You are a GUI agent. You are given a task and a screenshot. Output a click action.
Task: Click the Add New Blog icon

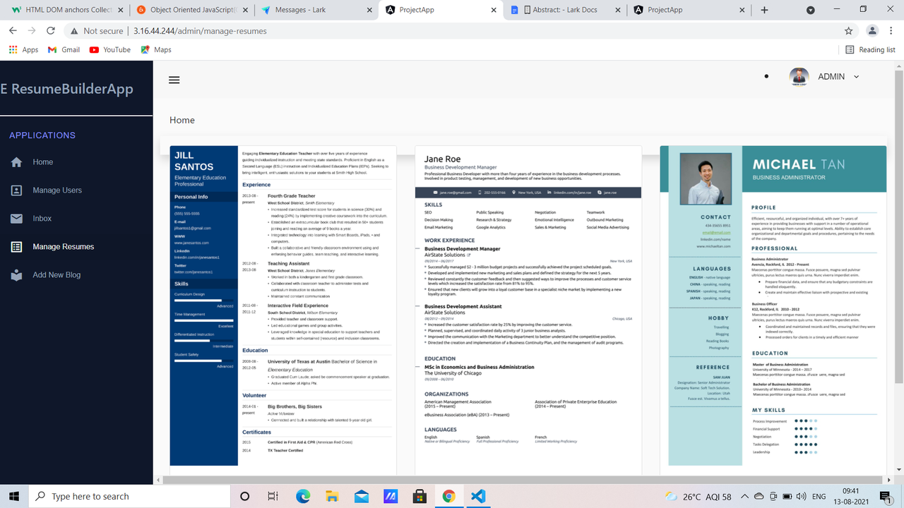16,274
